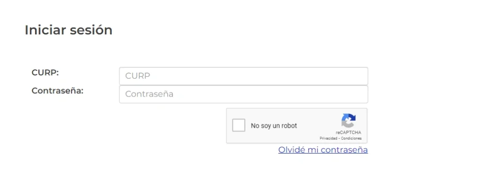This screenshot has width=485, height=181.
Task: Click the blue and gray arrows captcha icon
Action: click(x=349, y=121)
